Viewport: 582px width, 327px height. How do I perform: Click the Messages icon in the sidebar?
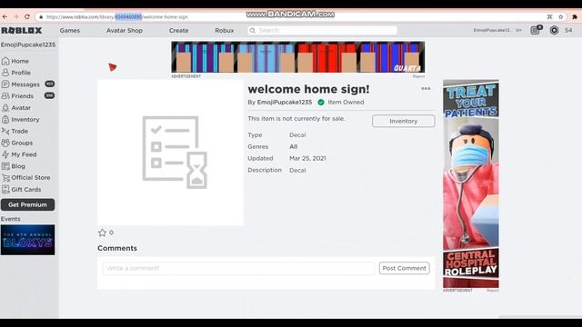coord(5,84)
